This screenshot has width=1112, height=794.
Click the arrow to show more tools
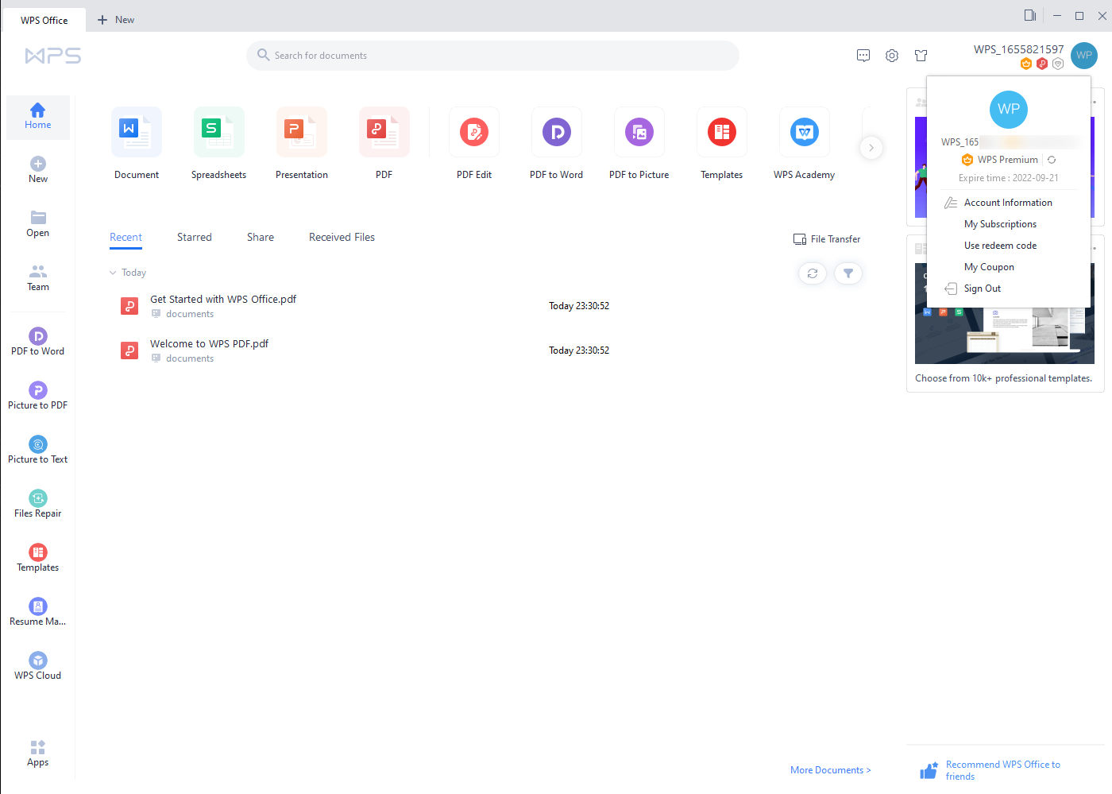(871, 148)
